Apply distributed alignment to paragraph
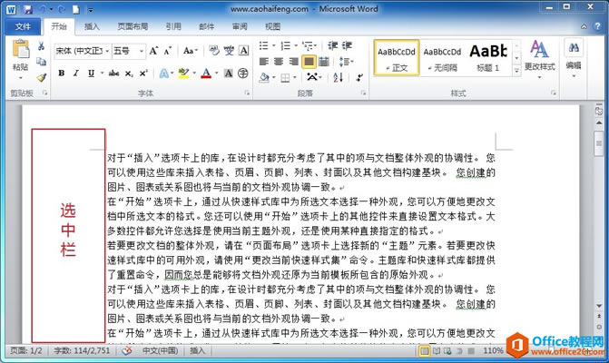609x363 pixels. click(x=323, y=62)
